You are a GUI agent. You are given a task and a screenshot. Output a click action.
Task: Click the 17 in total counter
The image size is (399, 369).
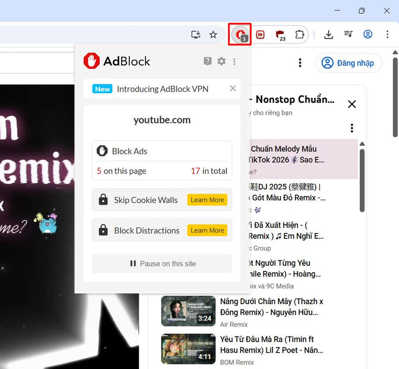[209, 171]
